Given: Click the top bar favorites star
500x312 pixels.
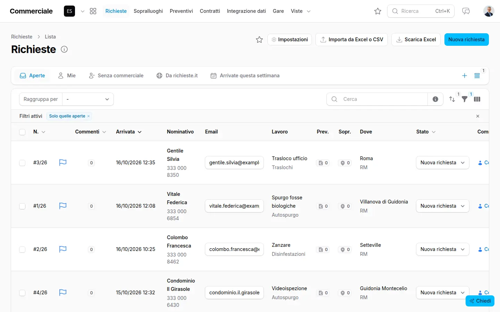Looking at the screenshot, I should 378,11.
